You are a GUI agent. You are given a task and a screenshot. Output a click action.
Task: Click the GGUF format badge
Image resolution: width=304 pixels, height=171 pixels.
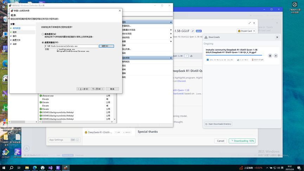[199, 31]
